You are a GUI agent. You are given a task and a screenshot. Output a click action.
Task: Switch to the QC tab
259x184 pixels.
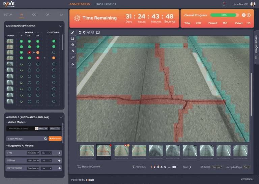coord(34,15)
